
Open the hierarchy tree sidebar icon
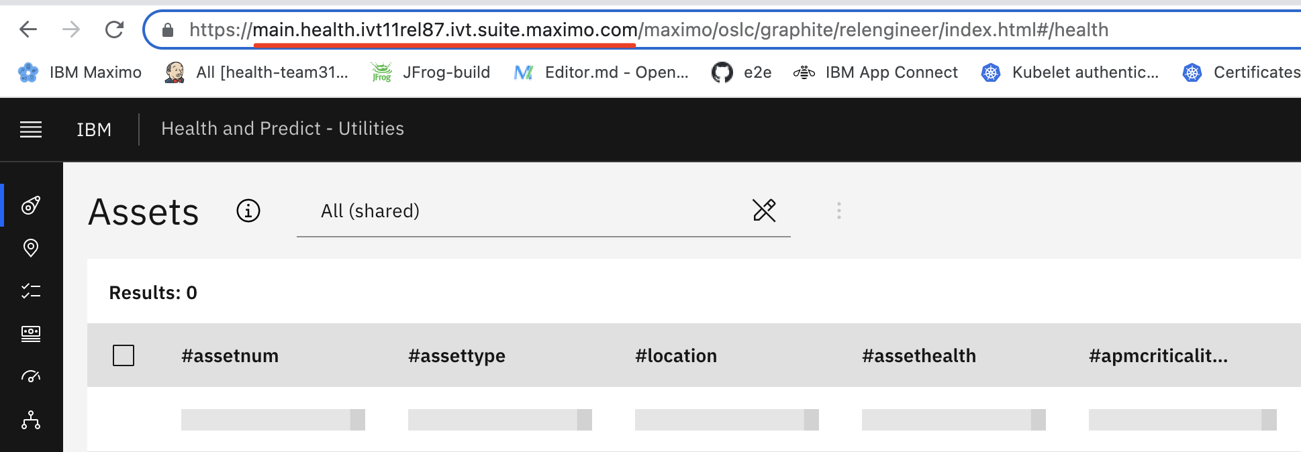[31, 420]
